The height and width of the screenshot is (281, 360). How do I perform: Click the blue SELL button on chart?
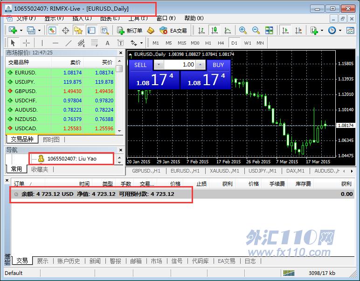coord(140,65)
